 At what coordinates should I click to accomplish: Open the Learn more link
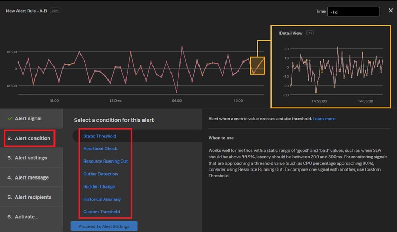(324, 119)
